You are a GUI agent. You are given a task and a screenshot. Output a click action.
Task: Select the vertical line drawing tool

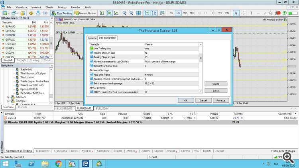click(x=251, y=13)
